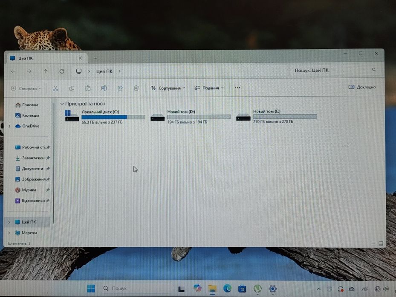The image size is (396, 297).
Task: Open the Сортування dropdown
Action: (x=168, y=88)
